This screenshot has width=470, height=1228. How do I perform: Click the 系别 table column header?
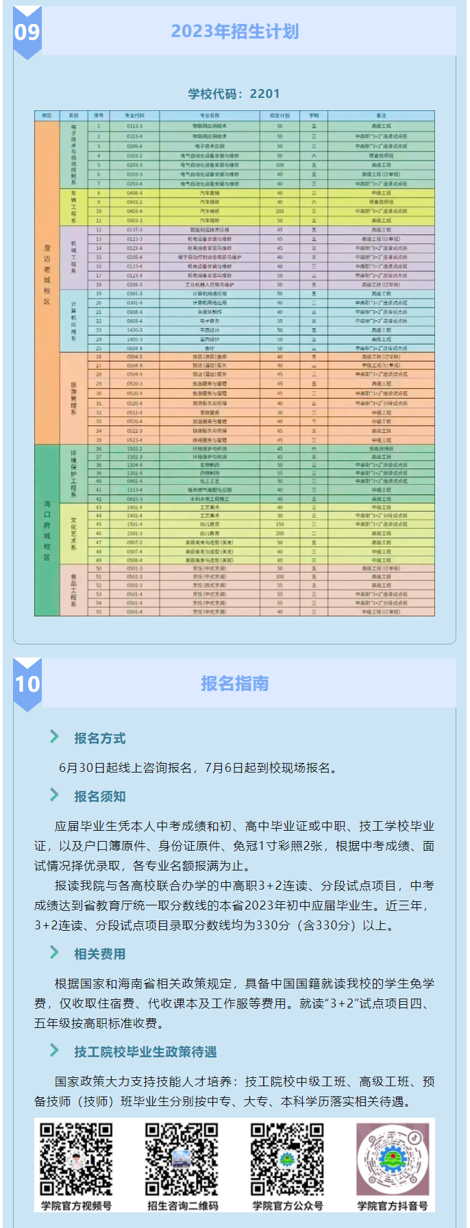pyautogui.click(x=74, y=116)
